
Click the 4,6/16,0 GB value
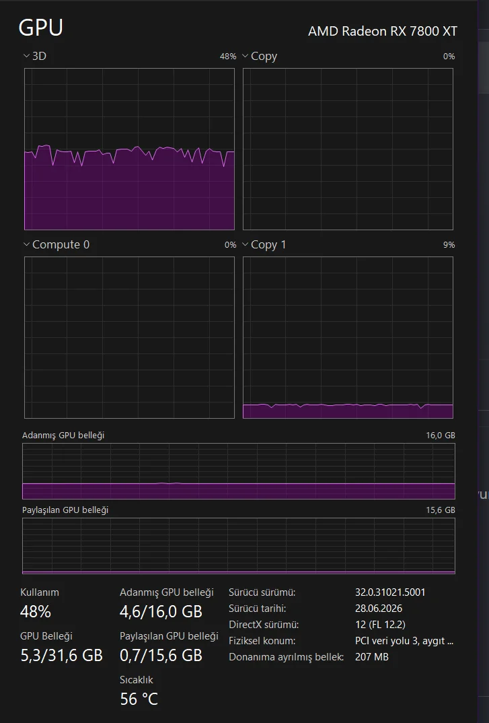pos(161,612)
